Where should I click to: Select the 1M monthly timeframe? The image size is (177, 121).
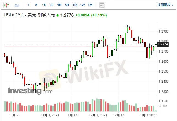pyautogui.click(x=90, y=5)
